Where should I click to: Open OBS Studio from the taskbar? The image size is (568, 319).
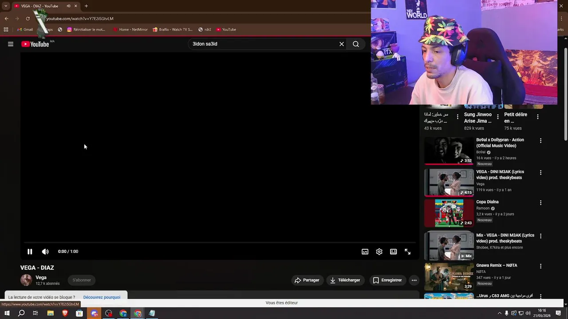109,313
